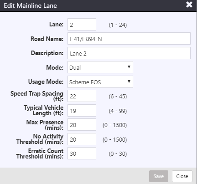Click the Usage Mode label
This screenshot has width=197, height=184.
[x=46, y=82]
